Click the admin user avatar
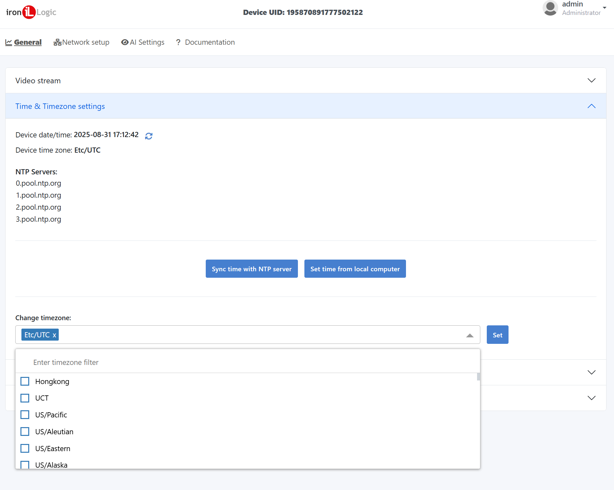This screenshot has height=490, width=614. tap(550, 8)
